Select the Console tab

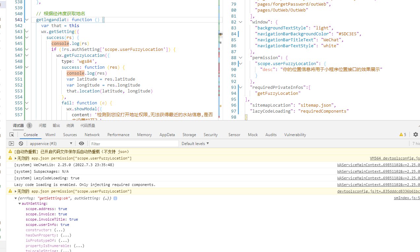tap(31, 135)
